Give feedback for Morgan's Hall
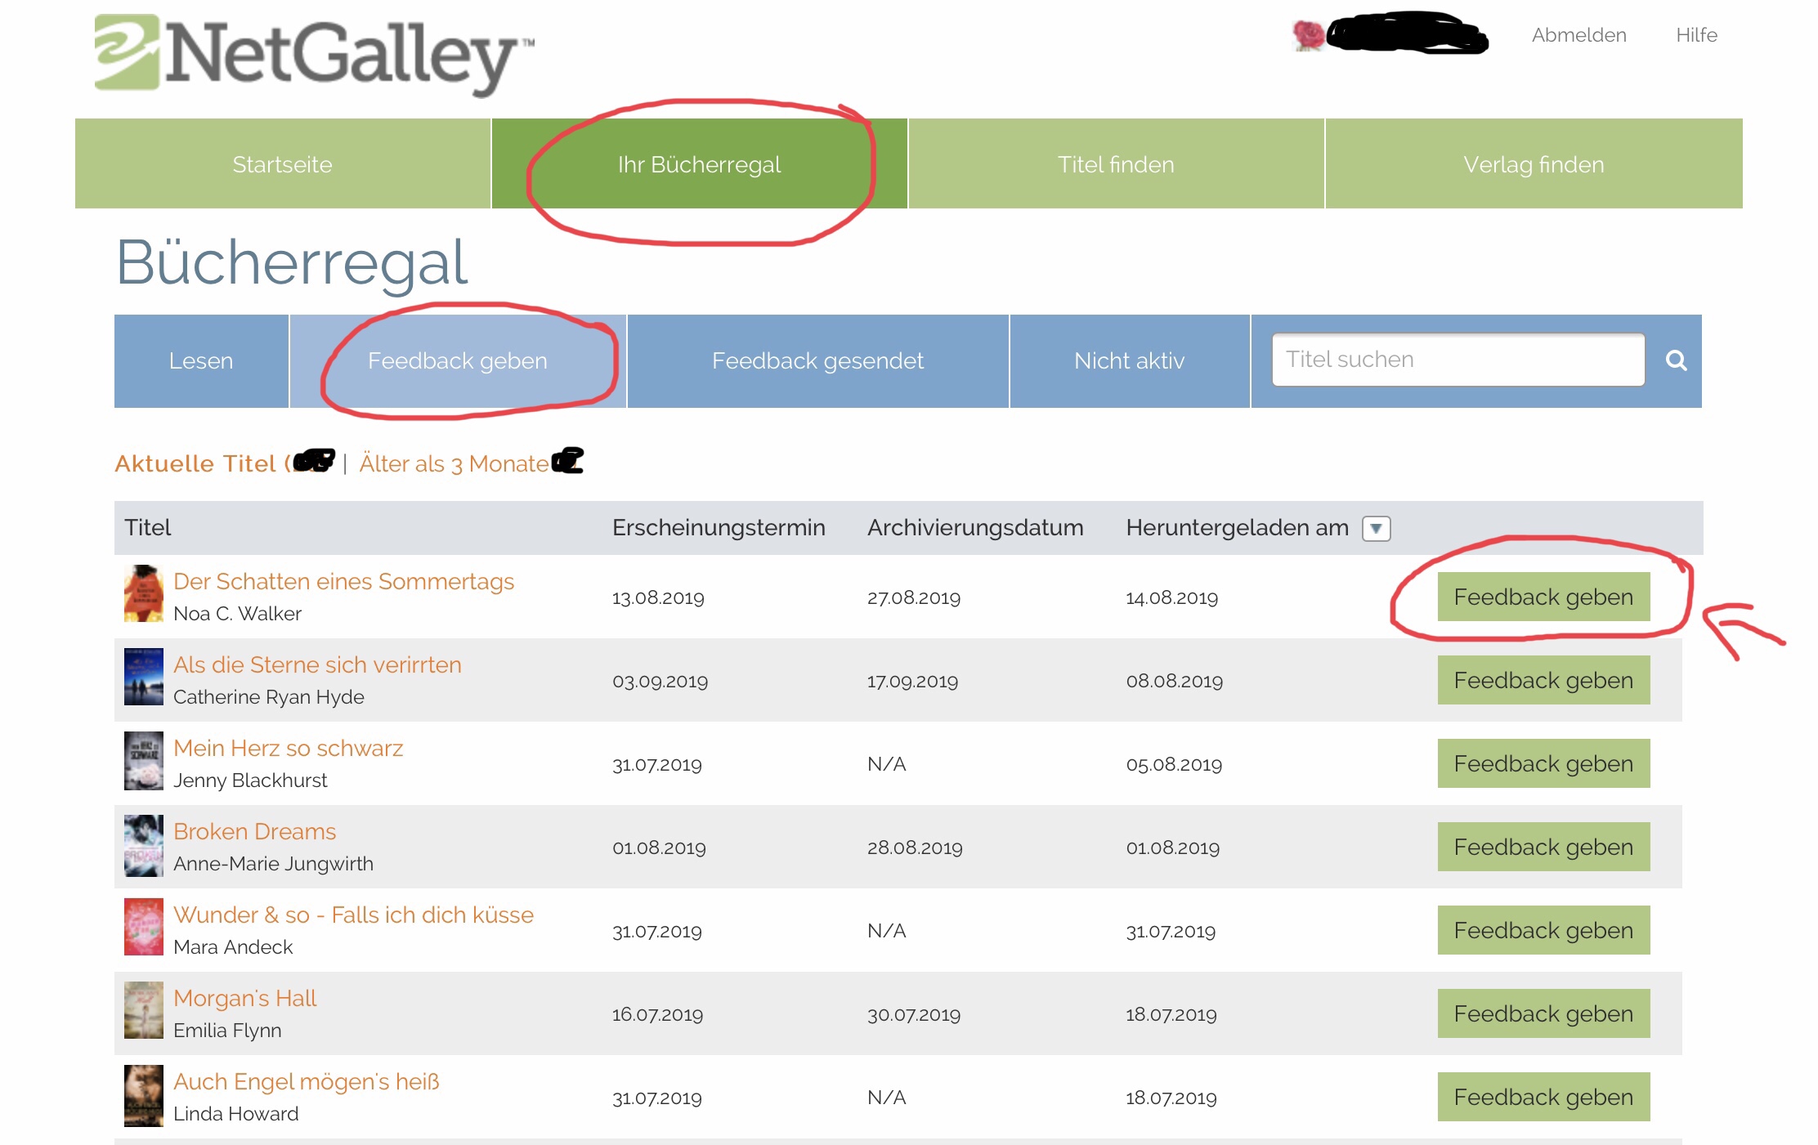 pos(1543,1013)
